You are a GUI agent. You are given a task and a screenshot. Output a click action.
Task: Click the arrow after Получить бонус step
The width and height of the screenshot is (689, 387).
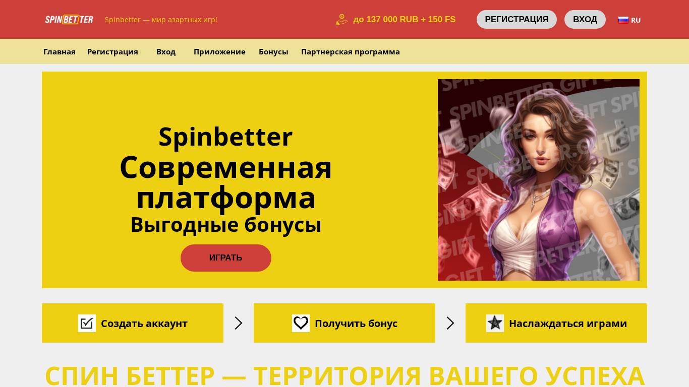tap(450, 323)
